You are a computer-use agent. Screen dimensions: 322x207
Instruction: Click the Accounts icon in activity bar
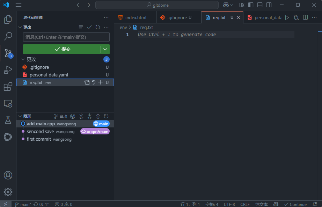(8, 175)
